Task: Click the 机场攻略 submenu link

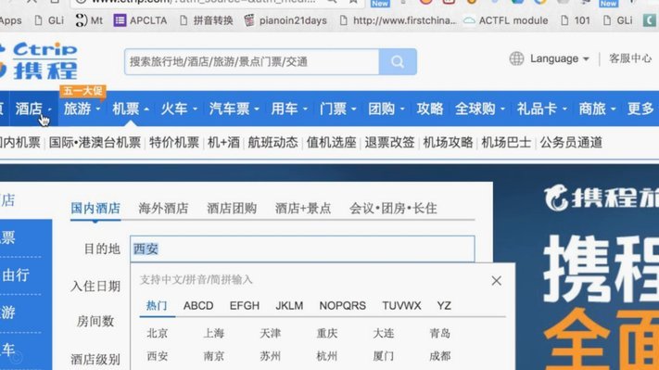Action: (448, 143)
